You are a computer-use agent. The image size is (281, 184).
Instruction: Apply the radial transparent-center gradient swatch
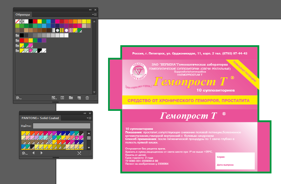(x=57, y=30)
